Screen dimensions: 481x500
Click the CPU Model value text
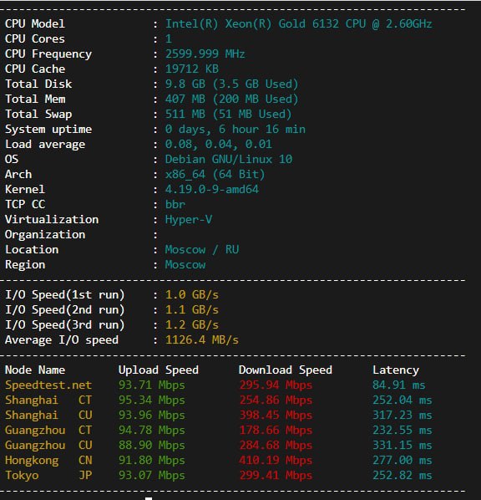(x=298, y=24)
